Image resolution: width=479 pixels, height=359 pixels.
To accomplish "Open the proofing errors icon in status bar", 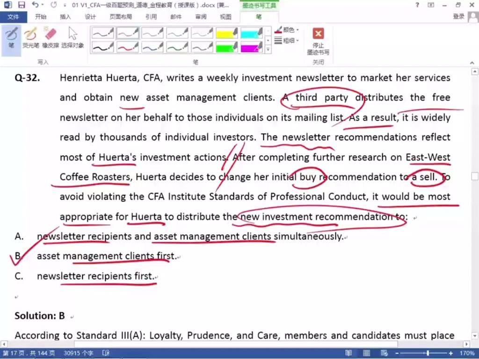I will [x=106, y=353].
